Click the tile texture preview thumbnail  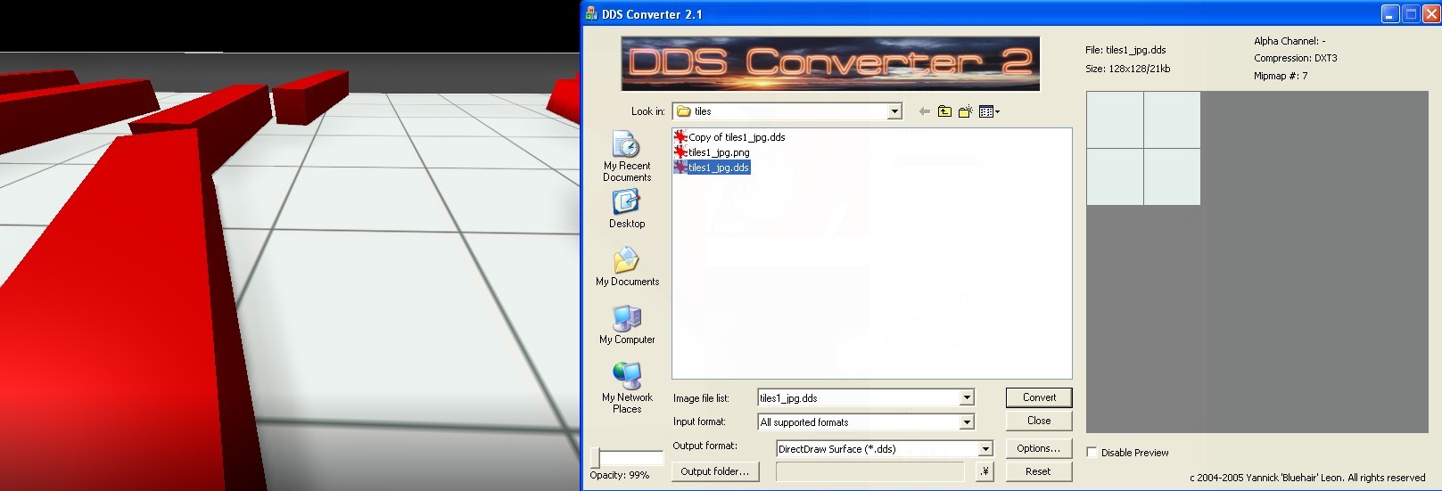click(x=1143, y=148)
